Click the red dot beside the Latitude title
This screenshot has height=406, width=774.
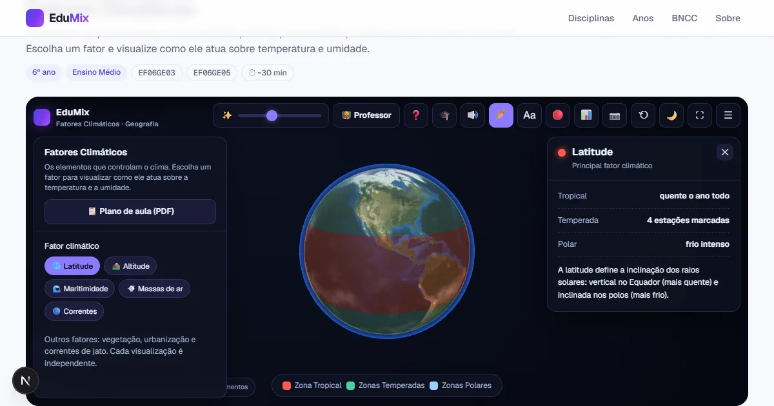click(x=562, y=153)
